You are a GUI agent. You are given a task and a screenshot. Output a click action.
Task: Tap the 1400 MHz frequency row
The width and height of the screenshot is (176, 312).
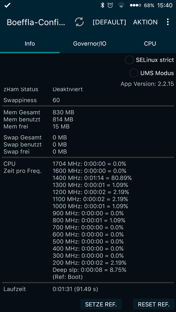click(92, 178)
